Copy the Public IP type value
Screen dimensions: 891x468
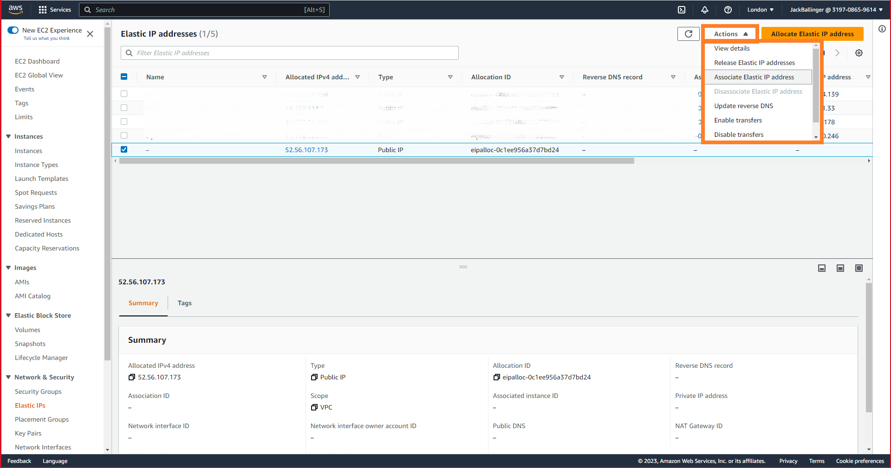[314, 377]
